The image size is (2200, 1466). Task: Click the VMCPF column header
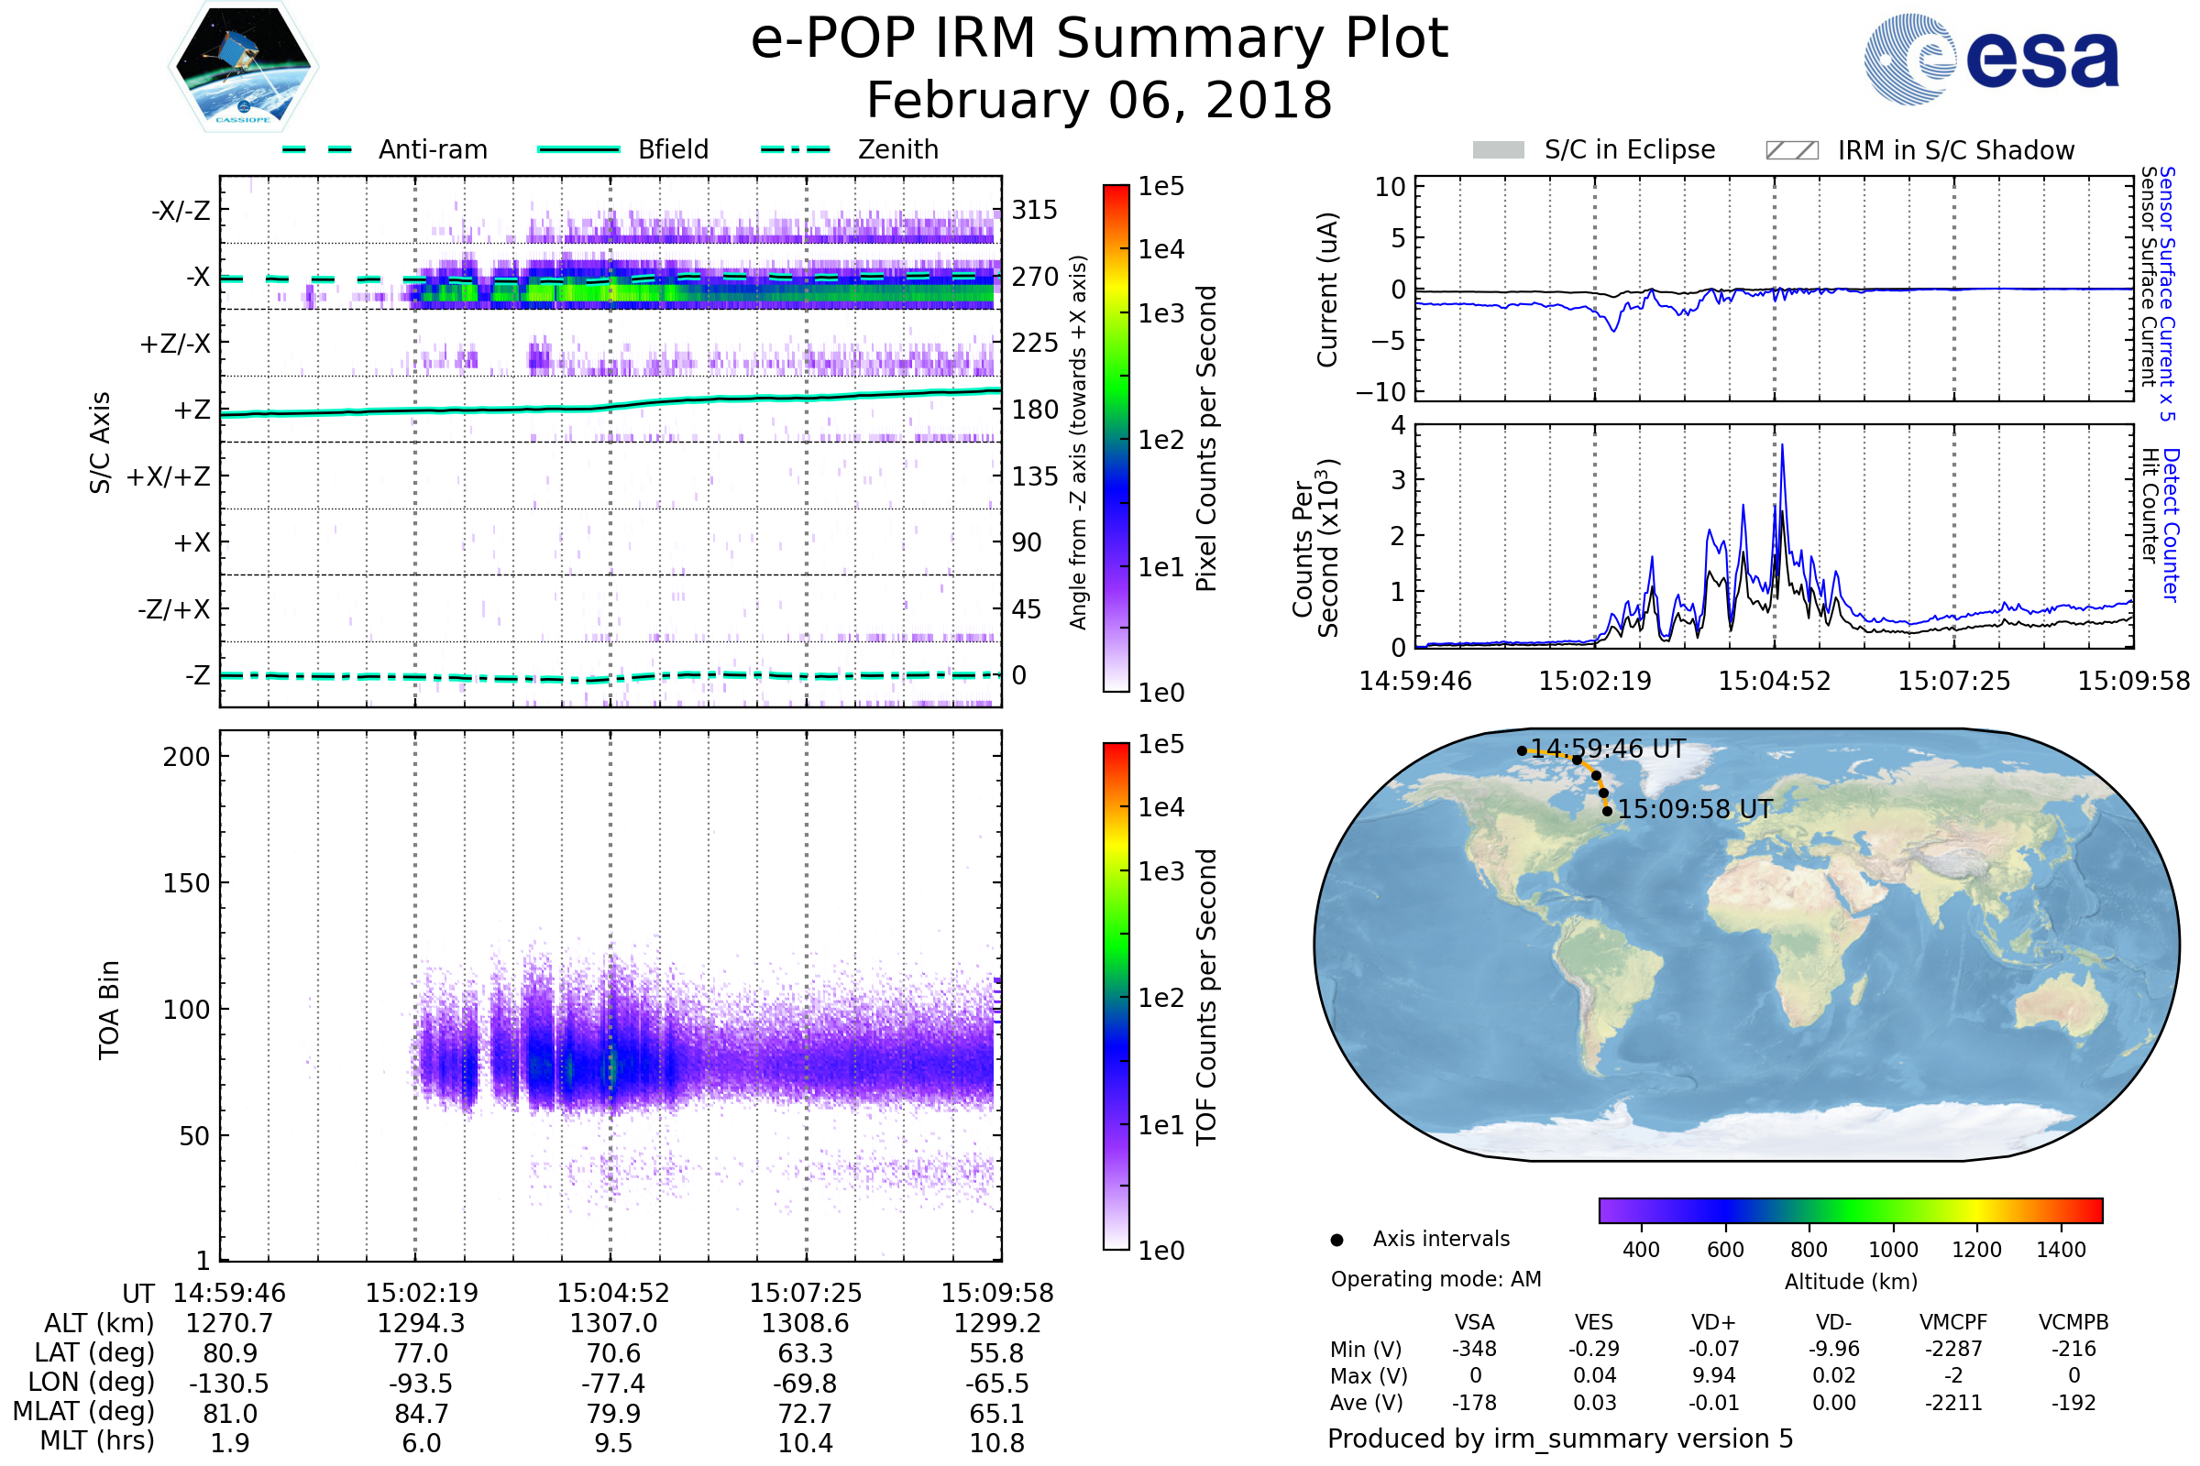(x=1953, y=1322)
